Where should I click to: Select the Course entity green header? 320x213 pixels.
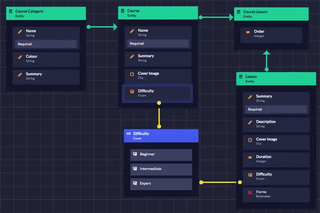(x=158, y=13)
